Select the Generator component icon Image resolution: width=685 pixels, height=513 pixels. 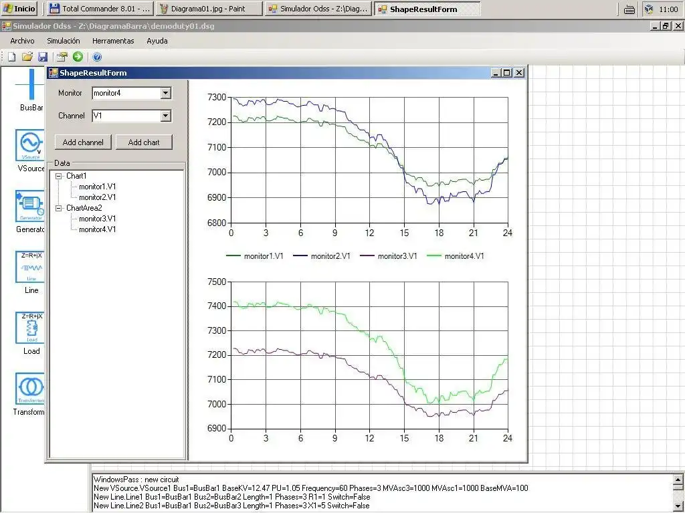[30, 206]
